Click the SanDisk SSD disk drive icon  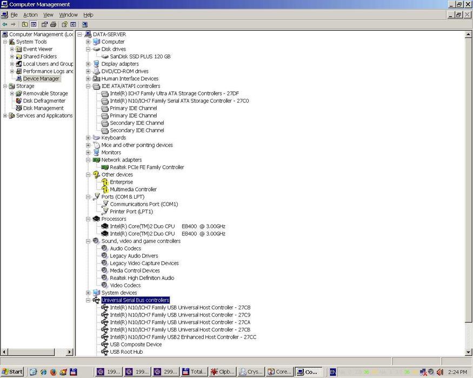pos(105,56)
